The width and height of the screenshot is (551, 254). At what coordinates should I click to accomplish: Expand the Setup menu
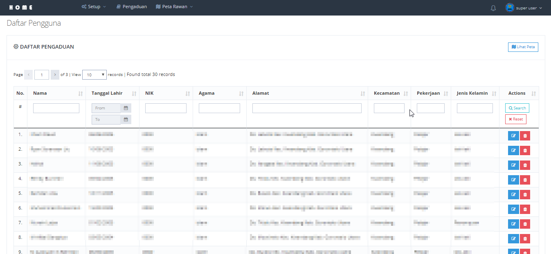point(94,7)
